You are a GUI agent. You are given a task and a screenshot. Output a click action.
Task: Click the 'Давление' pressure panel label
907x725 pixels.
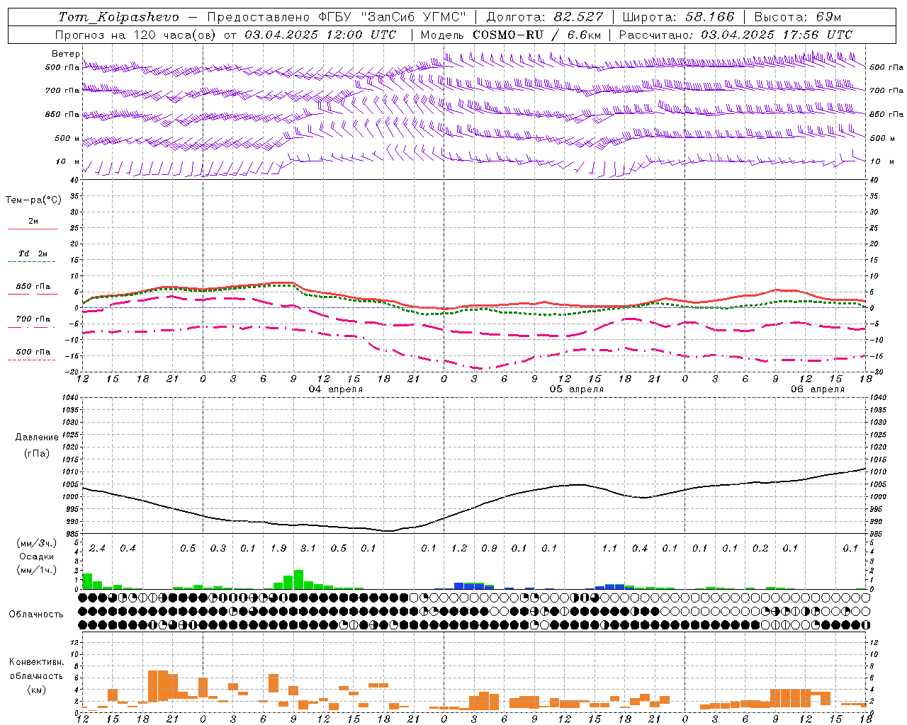pyautogui.click(x=37, y=438)
